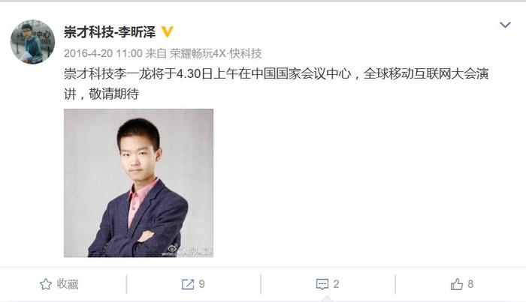Open the repost count 9
Screen dimensions: 526x302
coord(201,284)
